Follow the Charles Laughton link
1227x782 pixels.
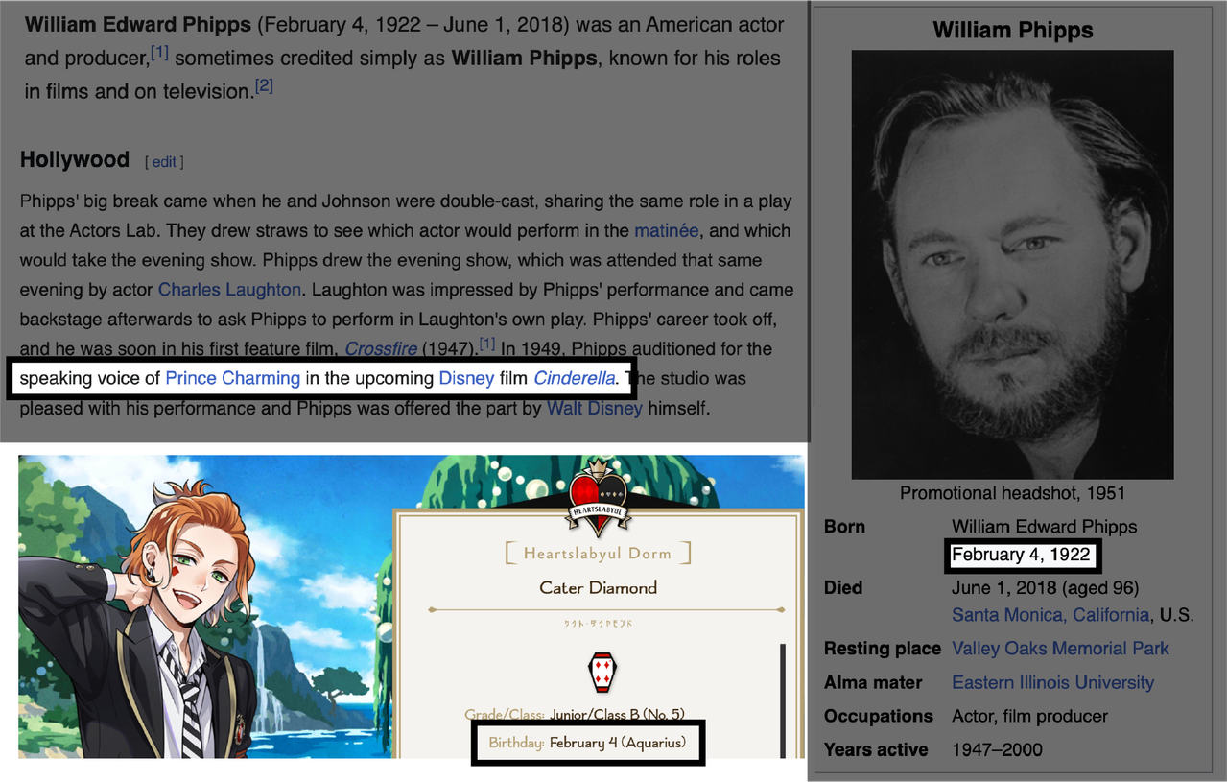(229, 289)
